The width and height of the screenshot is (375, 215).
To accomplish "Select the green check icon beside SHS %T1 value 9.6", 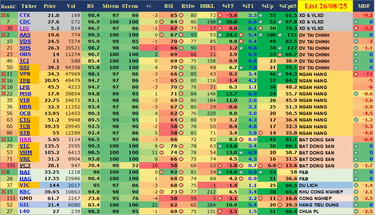I will click(x=241, y=48).
